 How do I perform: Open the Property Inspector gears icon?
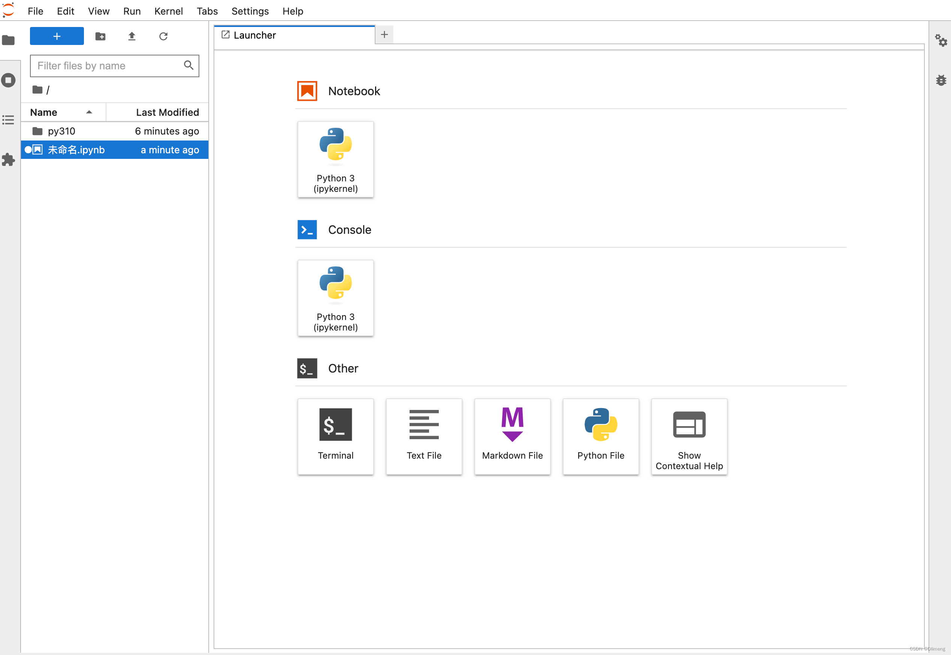(x=941, y=40)
